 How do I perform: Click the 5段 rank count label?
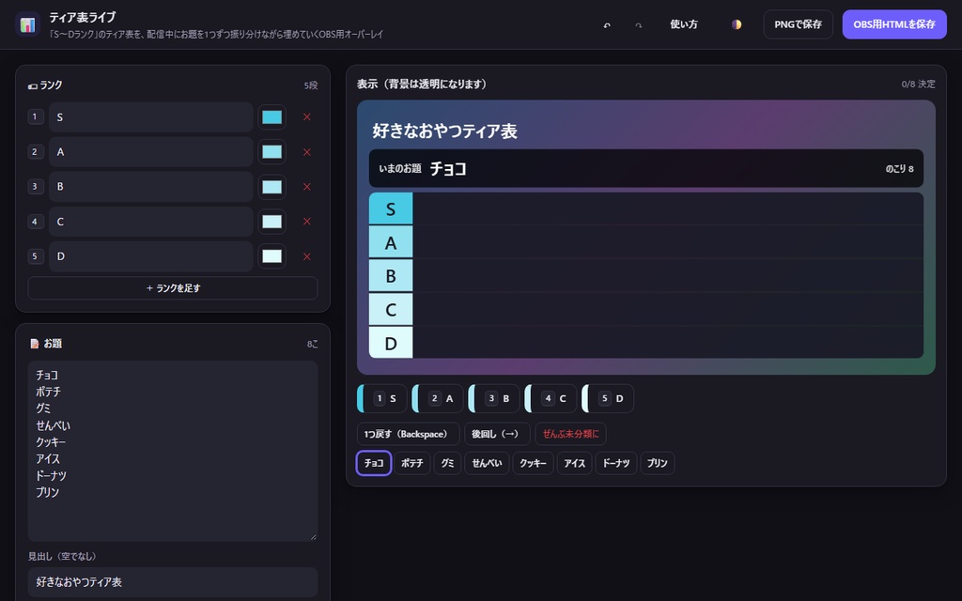[311, 85]
